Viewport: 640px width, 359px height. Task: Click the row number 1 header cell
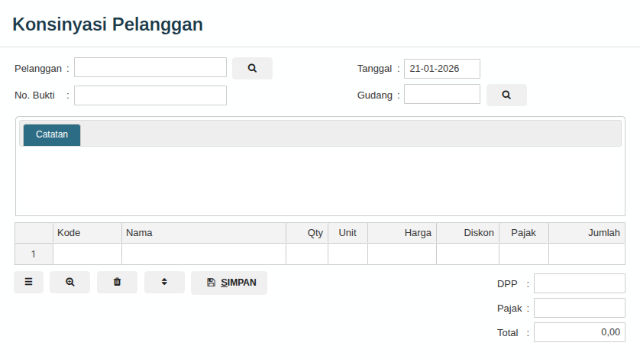click(34, 254)
